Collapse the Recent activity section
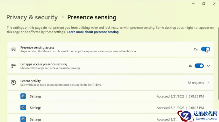Screen dimensions: 219x122 208,83
